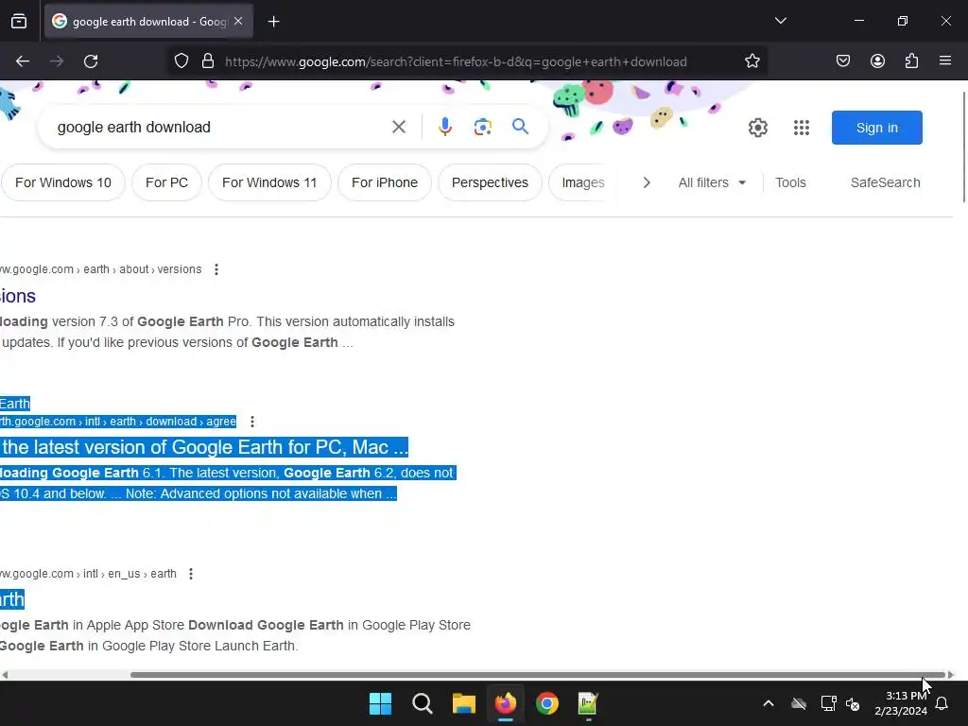Click the Sign in button
This screenshot has height=726, width=968.
pos(876,128)
